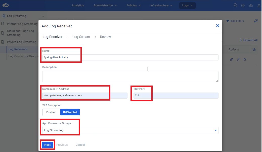Screen dimensions: 262x152
Task: Select Log Connector Groups in sidebar
Action: click(23, 56)
